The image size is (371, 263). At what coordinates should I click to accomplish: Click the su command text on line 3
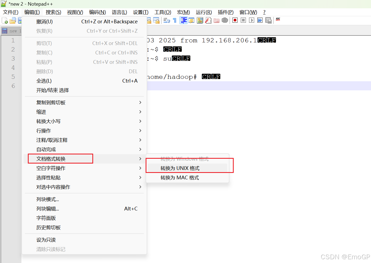(x=167, y=59)
